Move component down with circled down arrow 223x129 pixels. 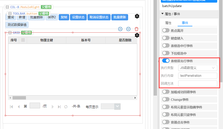pyautogui.click(x=128, y=29)
